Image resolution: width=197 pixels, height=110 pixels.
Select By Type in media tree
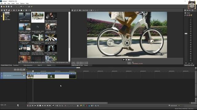pos(7,16)
